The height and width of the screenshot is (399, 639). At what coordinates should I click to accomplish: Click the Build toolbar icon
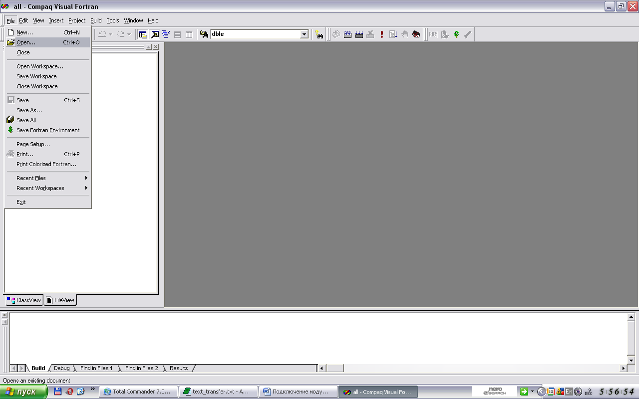click(x=348, y=34)
